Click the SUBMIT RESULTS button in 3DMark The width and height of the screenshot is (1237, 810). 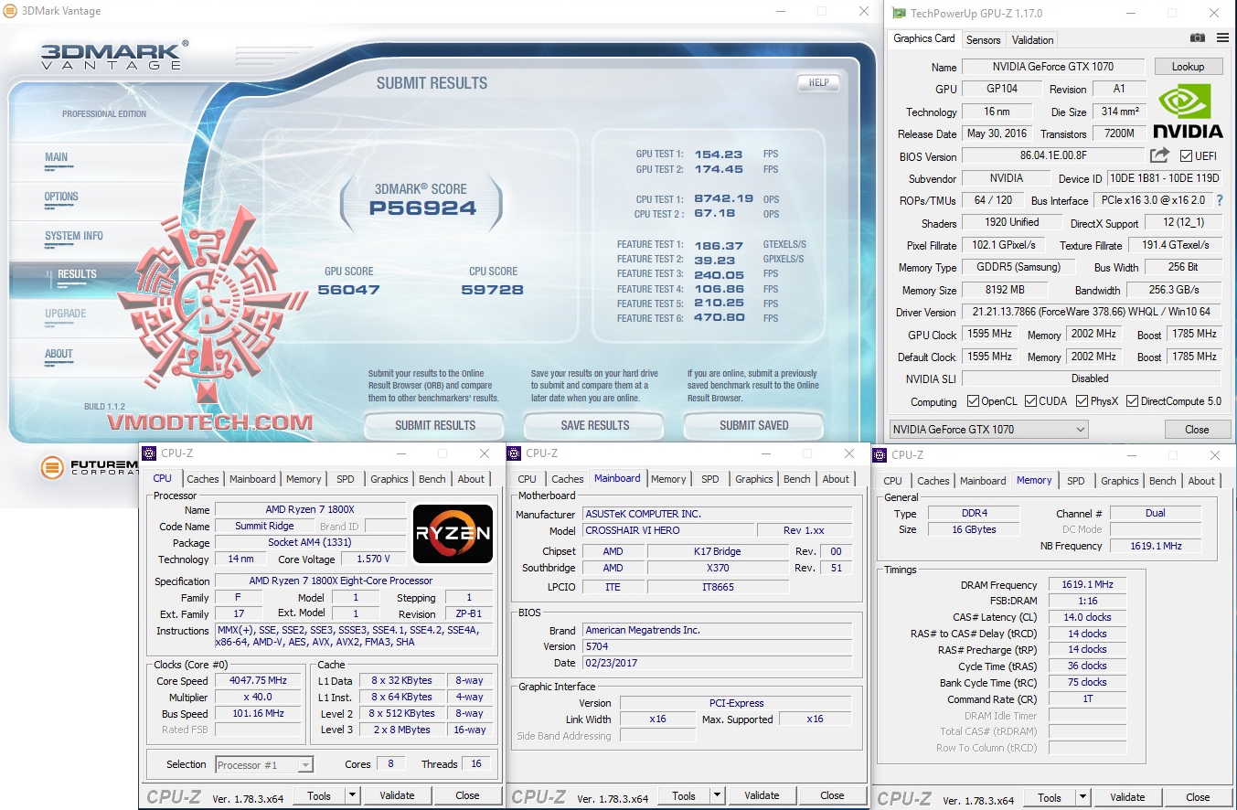point(433,425)
